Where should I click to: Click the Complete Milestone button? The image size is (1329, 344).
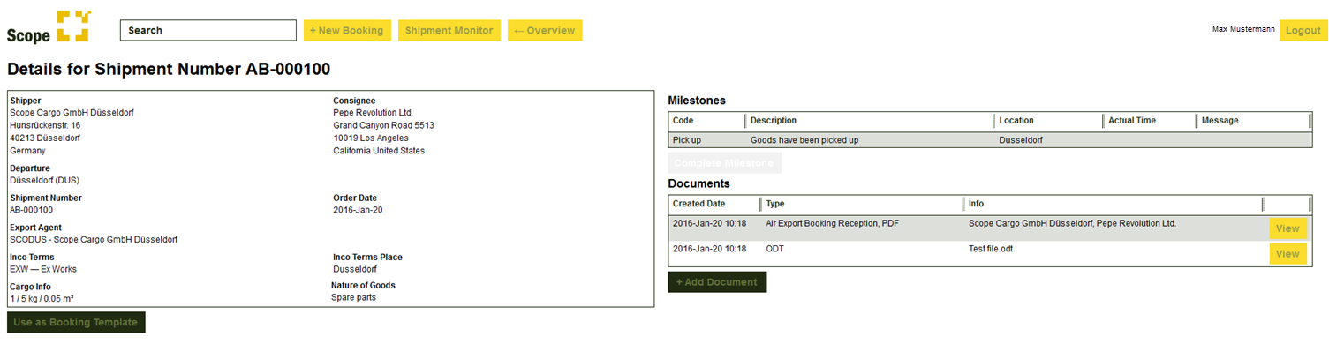coord(724,163)
